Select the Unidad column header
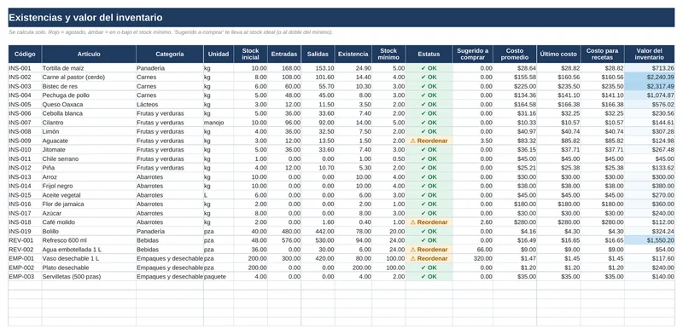 click(219, 55)
